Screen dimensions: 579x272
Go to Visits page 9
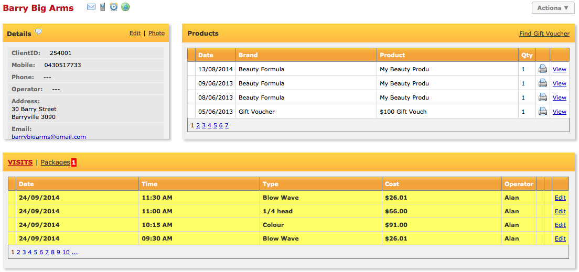(58, 253)
